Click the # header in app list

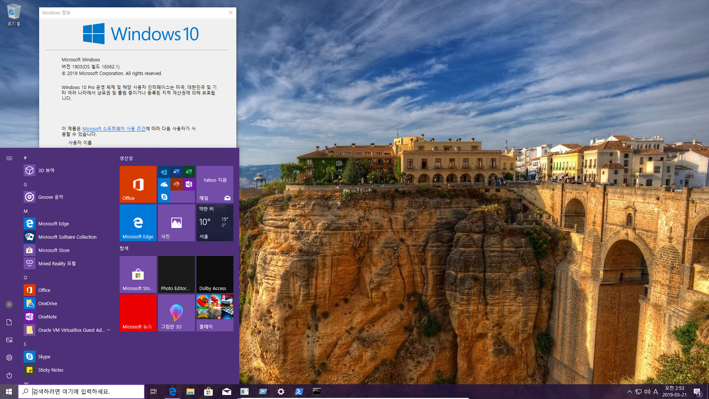tap(25, 158)
